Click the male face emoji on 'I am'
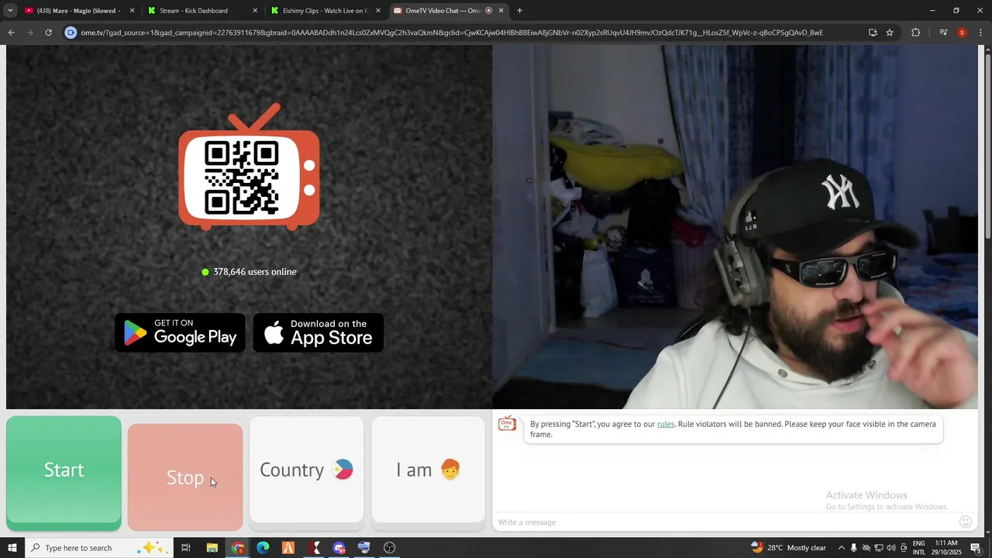This screenshot has width=992, height=558. [x=450, y=470]
